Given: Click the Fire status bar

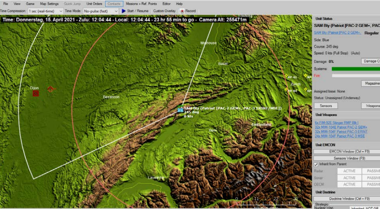Looking at the screenshot, I should click(x=356, y=76).
